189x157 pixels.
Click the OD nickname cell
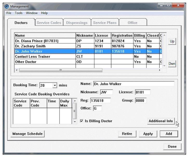[x=85, y=62]
